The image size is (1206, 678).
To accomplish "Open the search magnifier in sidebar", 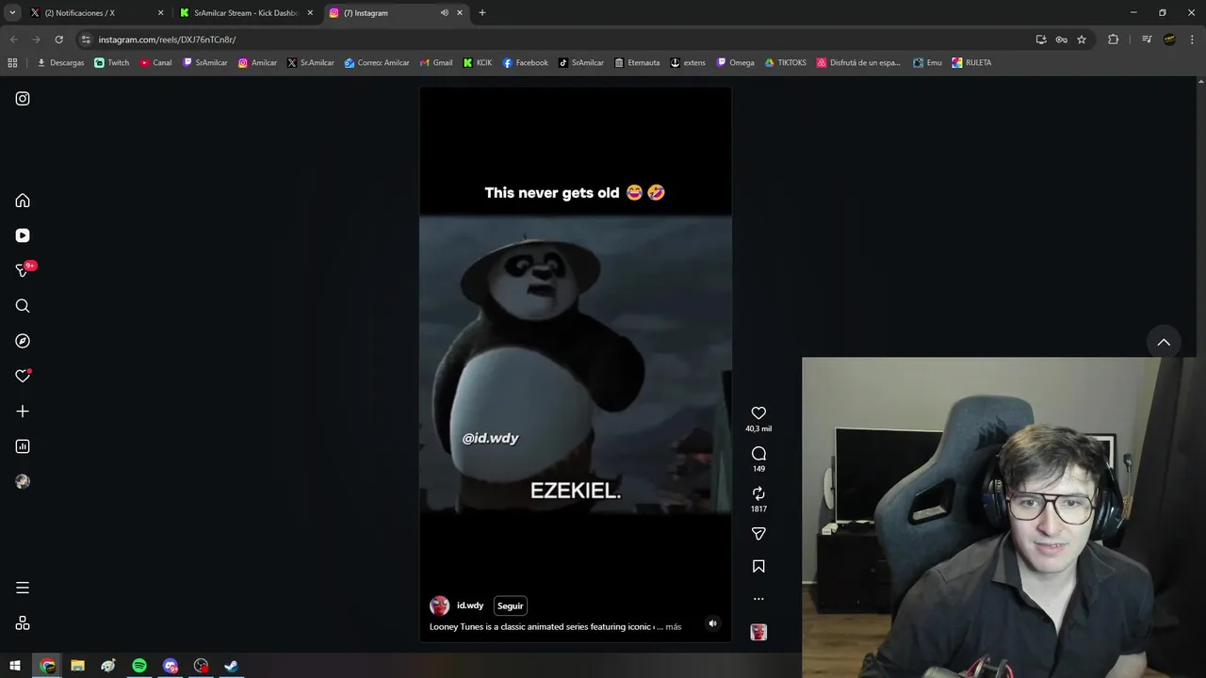I will click(x=23, y=306).
